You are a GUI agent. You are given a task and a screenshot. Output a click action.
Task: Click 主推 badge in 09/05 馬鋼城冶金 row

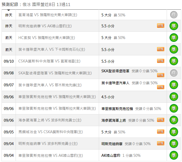point(160,132)
